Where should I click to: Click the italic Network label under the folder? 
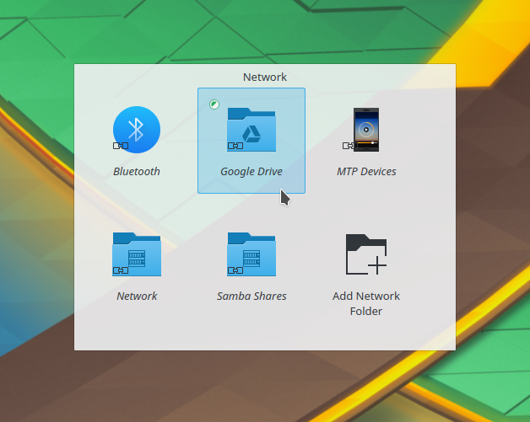[x=137, y=296]
